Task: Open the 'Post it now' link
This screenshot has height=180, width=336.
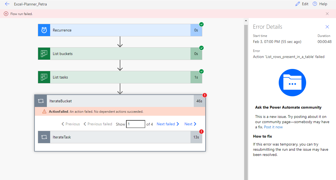Action: coord(273,127)
